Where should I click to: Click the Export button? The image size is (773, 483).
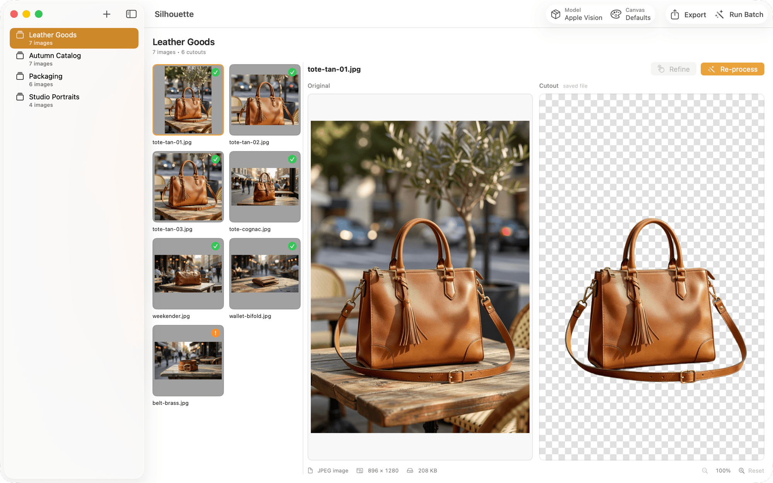tap(688, 15)
